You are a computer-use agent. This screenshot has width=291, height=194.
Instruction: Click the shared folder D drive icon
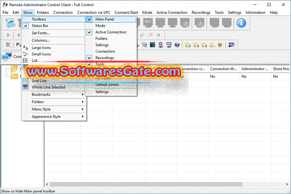click(196, 45)
